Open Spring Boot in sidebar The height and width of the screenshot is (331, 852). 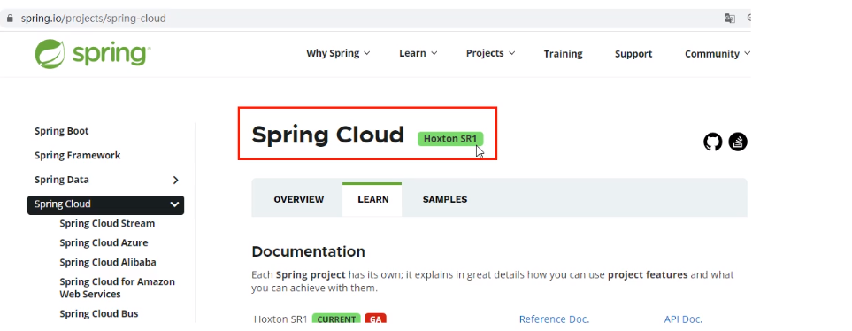(x=61, y=131)
